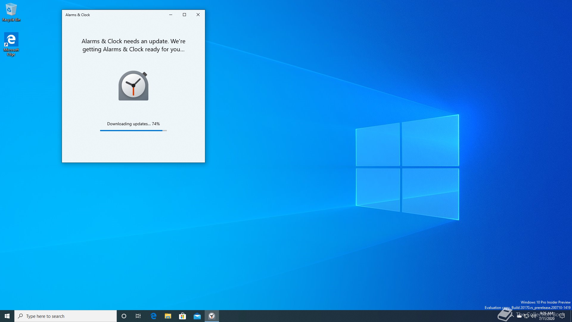Close the Alarms & Clock window
572x322 pixels.
(198, 15)
